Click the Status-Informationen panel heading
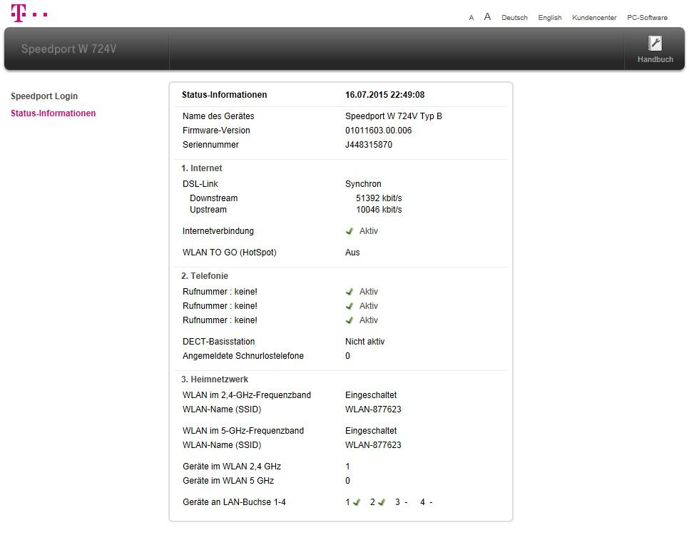 (x=225, y=95)
